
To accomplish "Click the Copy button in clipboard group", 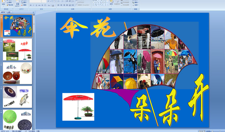I will coord(10,2).
